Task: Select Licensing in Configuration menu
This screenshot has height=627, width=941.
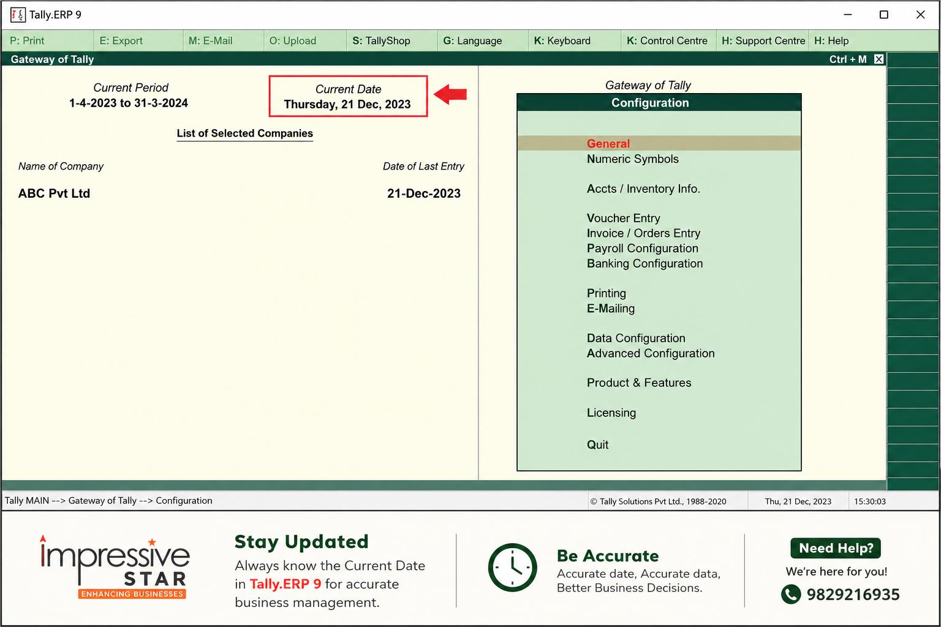Action: click(x=611, y=413)
